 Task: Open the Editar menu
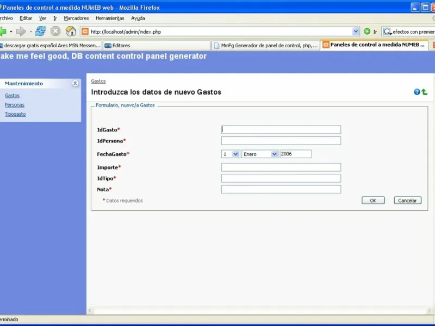26,18
